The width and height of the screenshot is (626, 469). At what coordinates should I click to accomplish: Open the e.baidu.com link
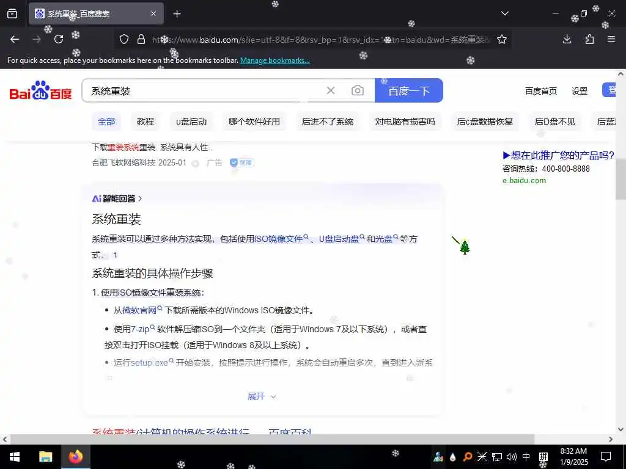click(x=524, y=180)
